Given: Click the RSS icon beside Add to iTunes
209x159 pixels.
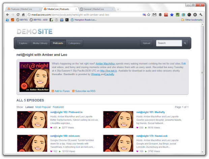Looking at the screenshot, I should [53, 91].
